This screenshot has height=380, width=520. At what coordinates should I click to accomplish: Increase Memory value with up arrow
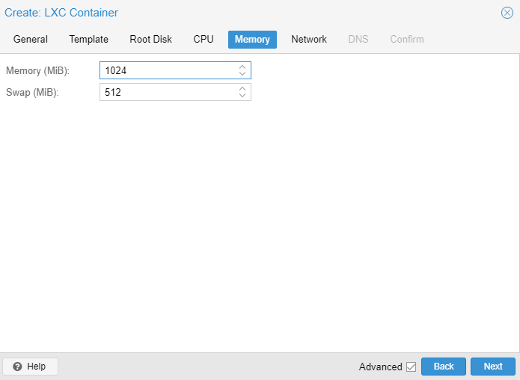point(242,67)
